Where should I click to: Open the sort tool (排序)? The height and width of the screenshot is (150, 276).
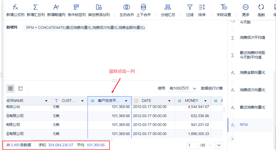[202, 11]
